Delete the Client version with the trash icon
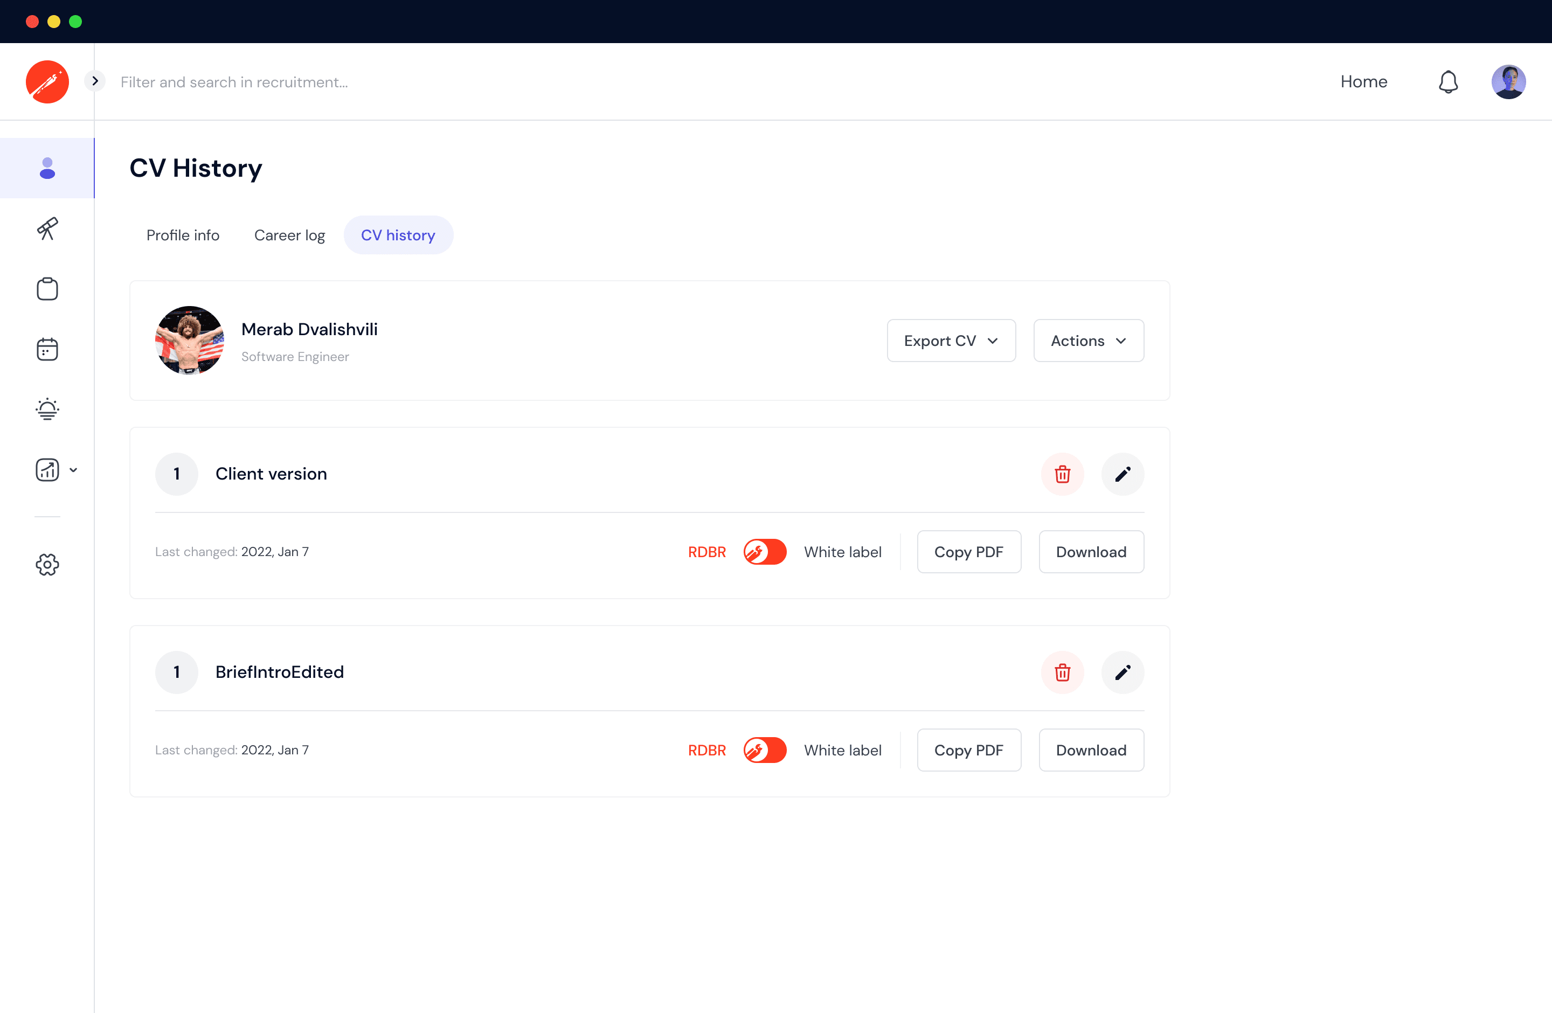The image size is (1552, 1013). click(1062, 474)
